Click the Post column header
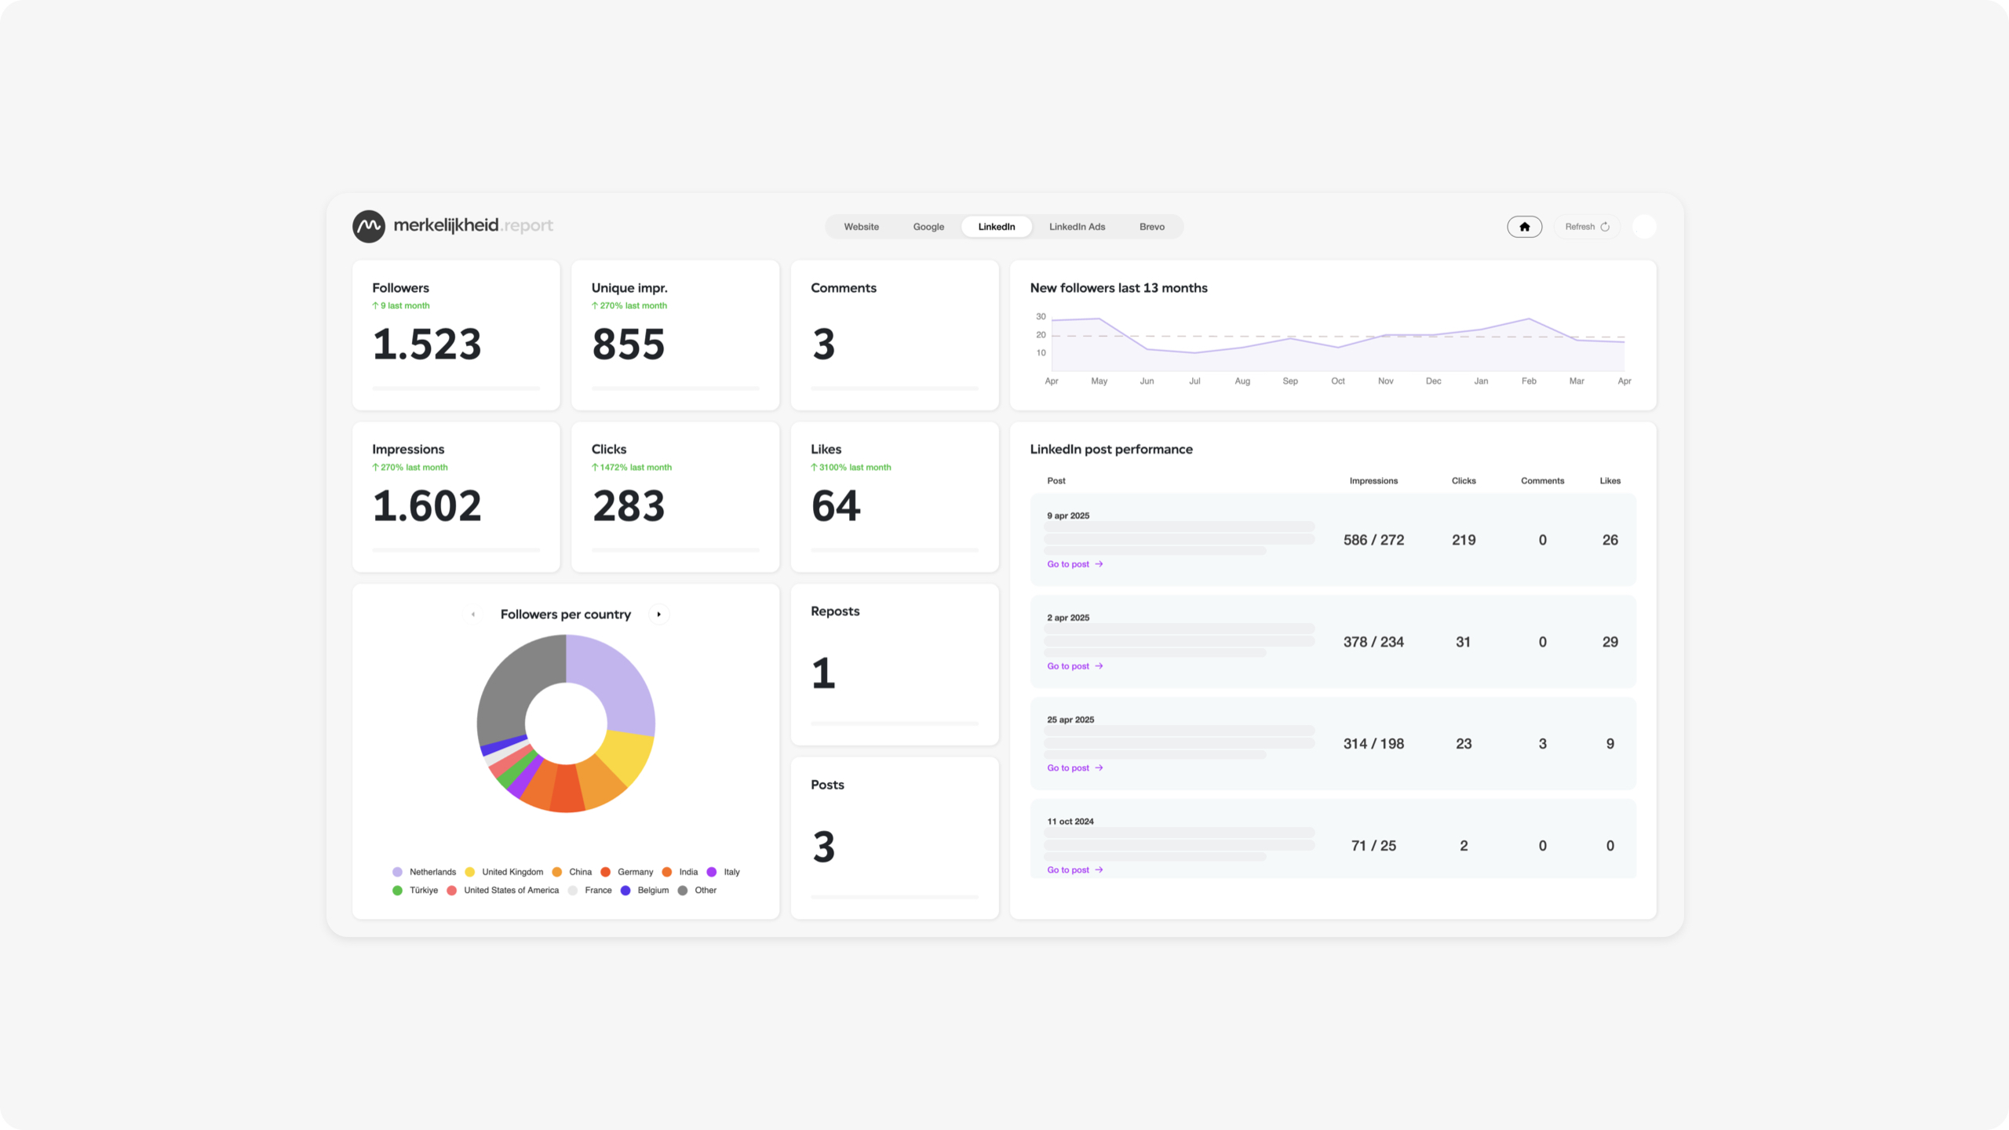The width and height of the screenshot is (2009, 1130). [x=1056, y=481]
